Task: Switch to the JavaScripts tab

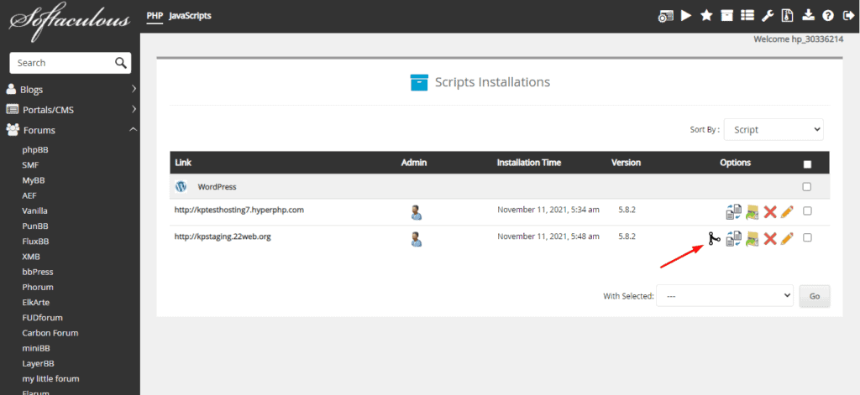Action: pyautogui.click(x=190, y=15)
